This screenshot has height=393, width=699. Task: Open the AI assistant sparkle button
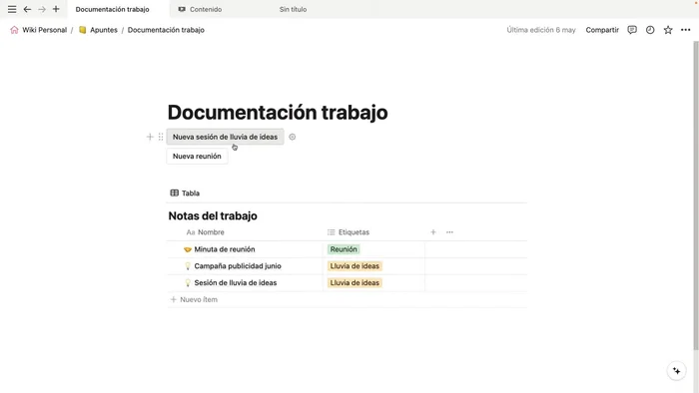[676, 371]
